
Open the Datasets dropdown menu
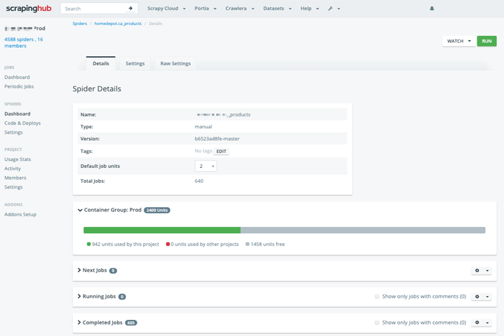click(x=277, y=8)
